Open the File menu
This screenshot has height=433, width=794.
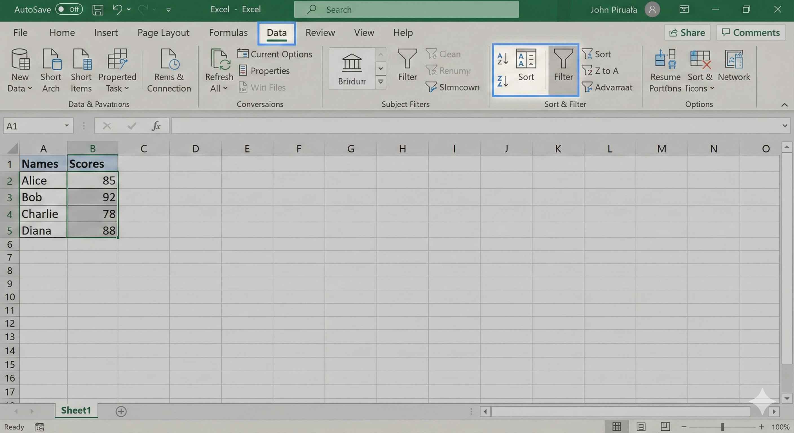pos(20,33)
